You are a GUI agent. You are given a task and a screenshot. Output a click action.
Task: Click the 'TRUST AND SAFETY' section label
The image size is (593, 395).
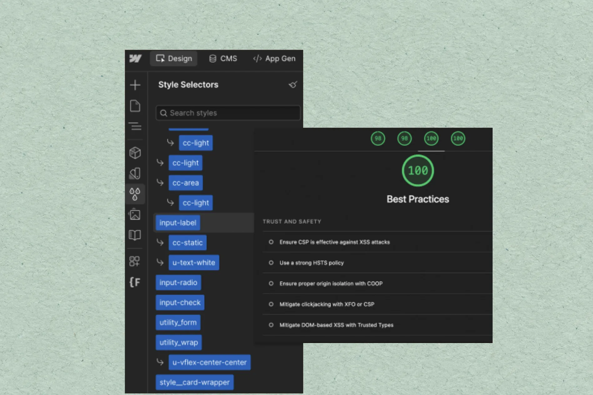point(292,222)
